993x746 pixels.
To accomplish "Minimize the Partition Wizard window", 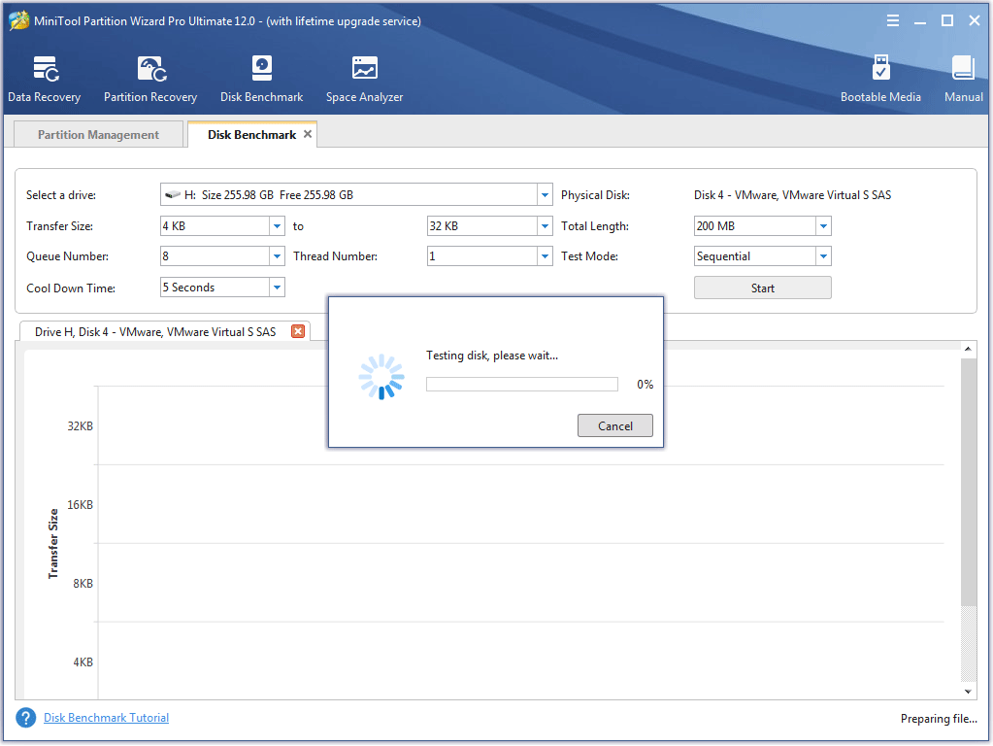I will point(920,21).
